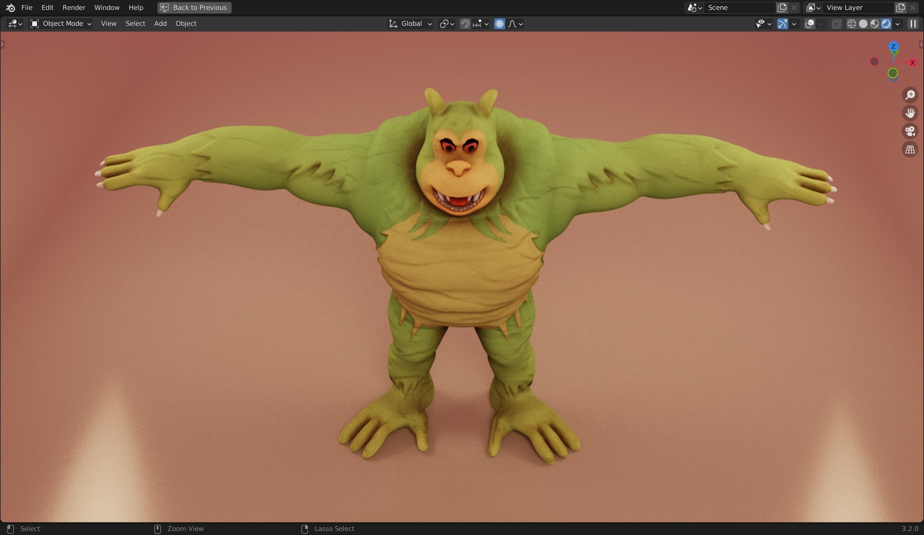
Task: Switch to Wireframe viewport shading
Action: (852, 24)
